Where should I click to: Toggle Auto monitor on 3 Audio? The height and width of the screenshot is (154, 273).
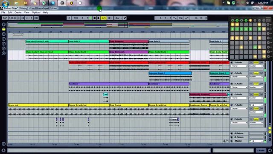[256, 62]
